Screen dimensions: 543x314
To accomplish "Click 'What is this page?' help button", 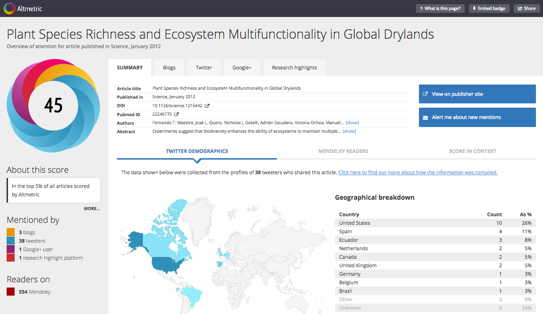I will 440,8.
